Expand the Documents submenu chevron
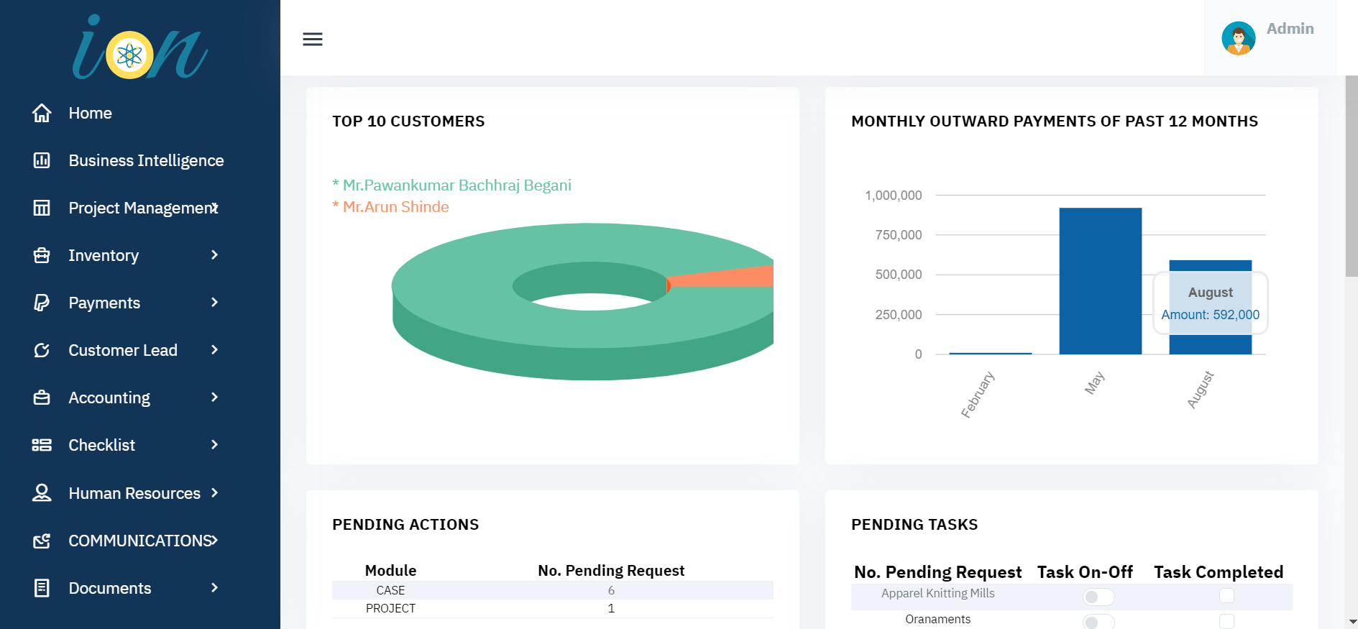 pos(214,587)
